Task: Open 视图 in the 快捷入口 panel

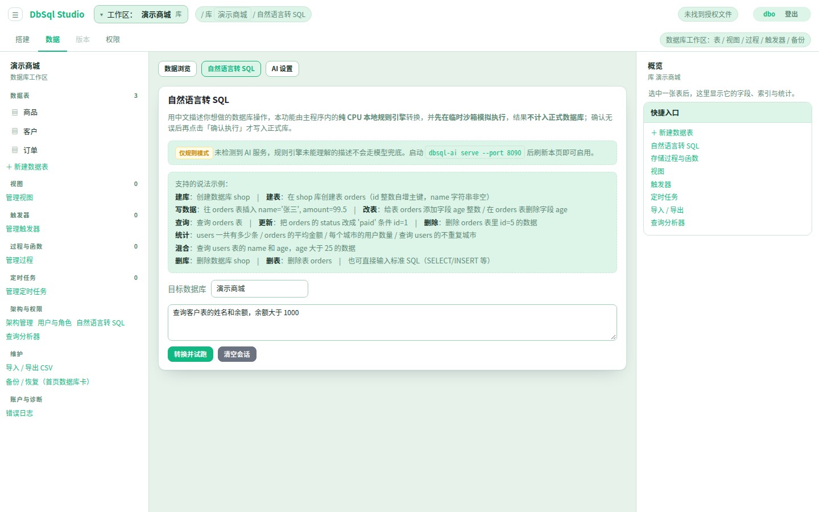Action: [x=657, y=171]
